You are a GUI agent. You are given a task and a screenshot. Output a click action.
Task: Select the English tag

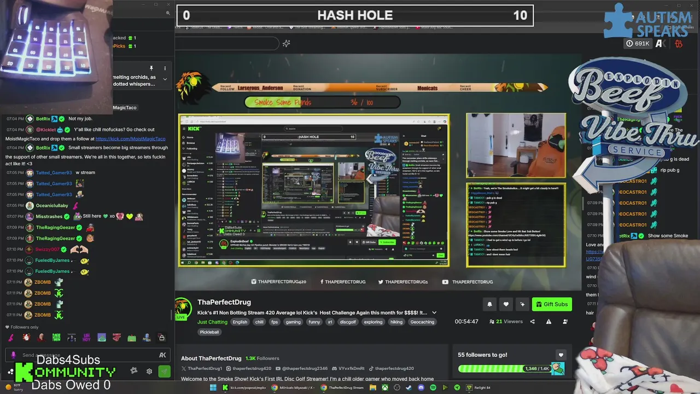(240, 322)
